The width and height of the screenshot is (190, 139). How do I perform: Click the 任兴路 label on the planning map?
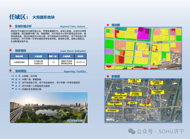[x=160, y=42]
